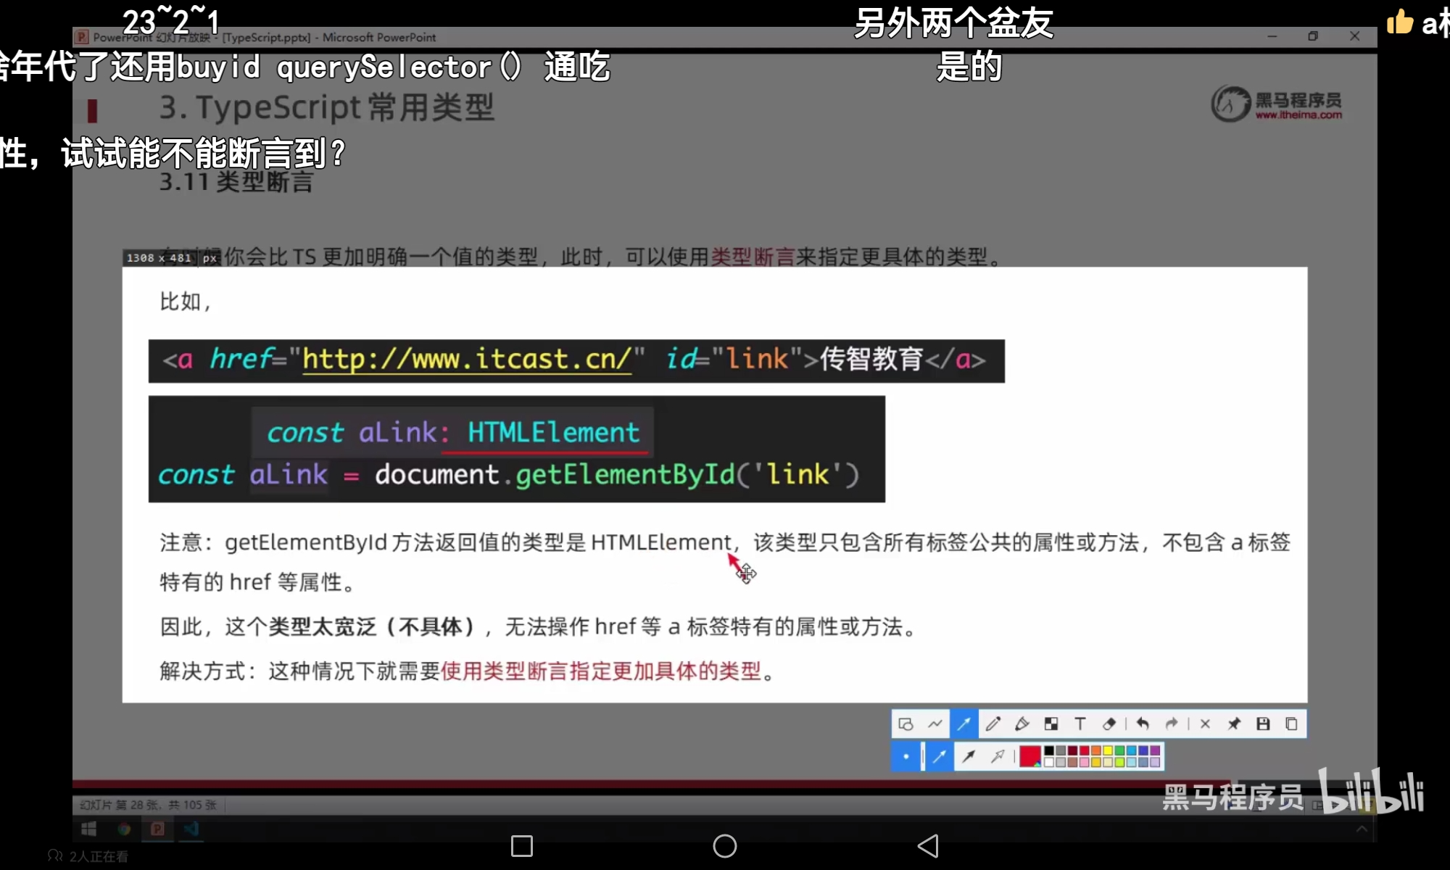Select the rectangle/ellipse shape tool
1450x870 pixels.
[906, 724]
